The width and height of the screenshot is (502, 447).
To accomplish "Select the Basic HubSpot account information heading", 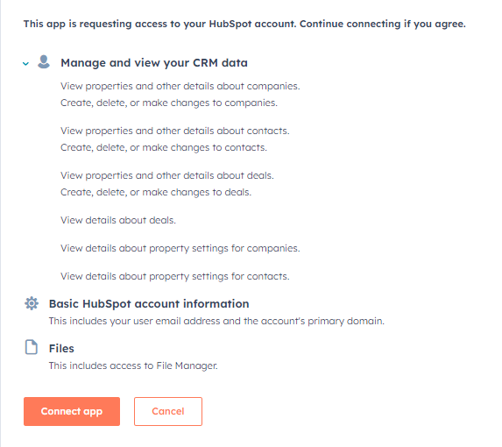I will coord(149,303).
